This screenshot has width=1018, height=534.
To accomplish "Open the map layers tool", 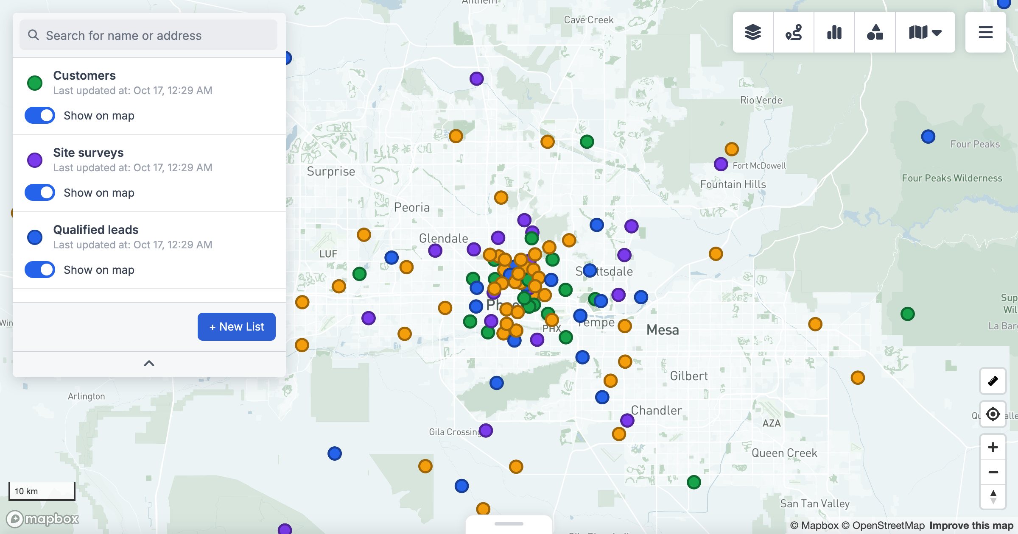I will (753, 32).
